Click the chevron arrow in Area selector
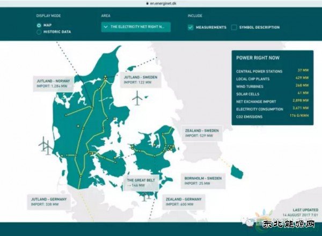 (x=106, y=26)
